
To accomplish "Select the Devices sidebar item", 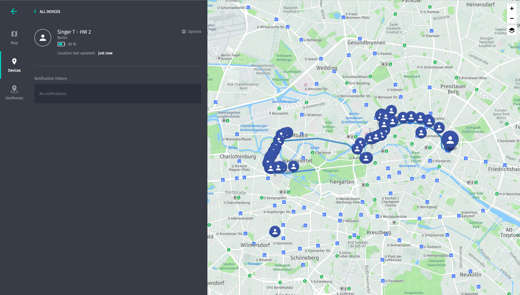I will [x=14, y=65].
